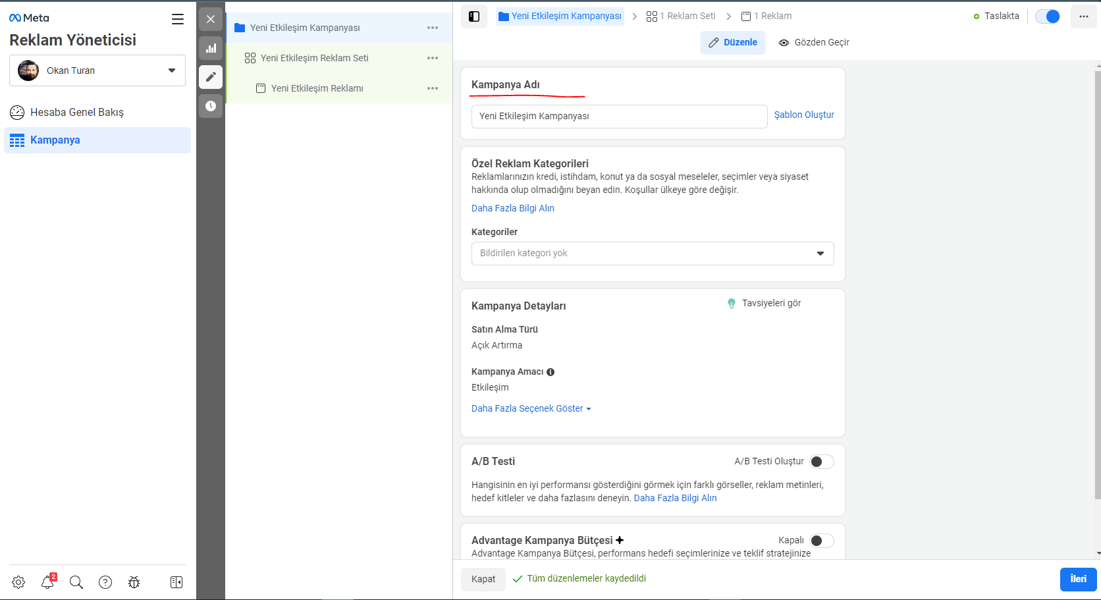Click the Tavsiyeleri gör lightbulb icon
Image resolution: width=1101 pixels, height=600 pixels.
point(731,304)
